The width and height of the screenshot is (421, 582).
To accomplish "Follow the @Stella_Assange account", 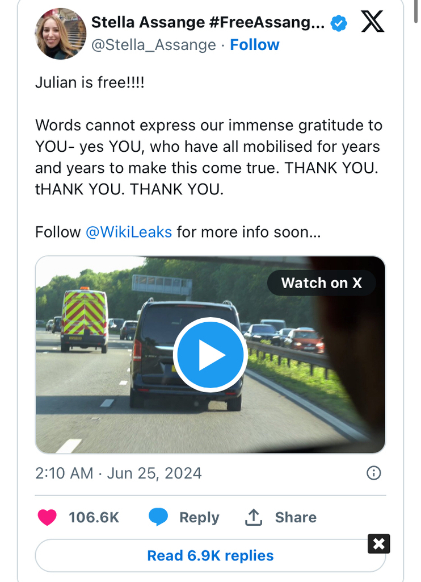I will click(x=255, y=45).
